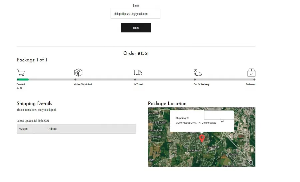This screenshot has height=182, width=300.
Task: Click the Track button
Action: coord(136,28)
